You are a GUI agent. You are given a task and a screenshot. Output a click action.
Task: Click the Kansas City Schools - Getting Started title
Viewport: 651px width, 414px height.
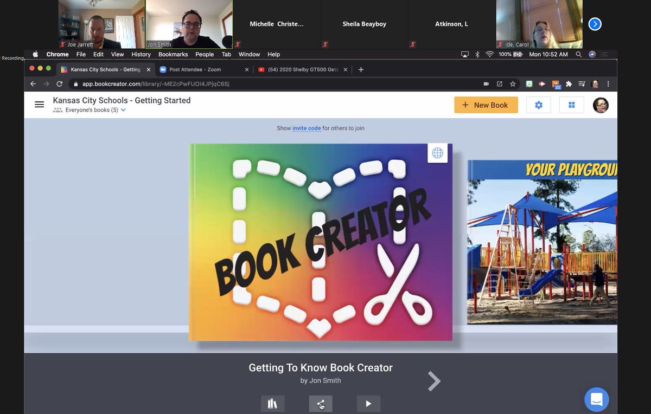pyautogui.click(x=122, y=100)
